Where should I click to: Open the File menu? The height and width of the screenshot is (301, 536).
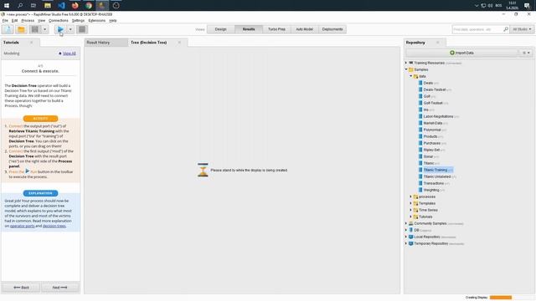click(x=5, y=20)
